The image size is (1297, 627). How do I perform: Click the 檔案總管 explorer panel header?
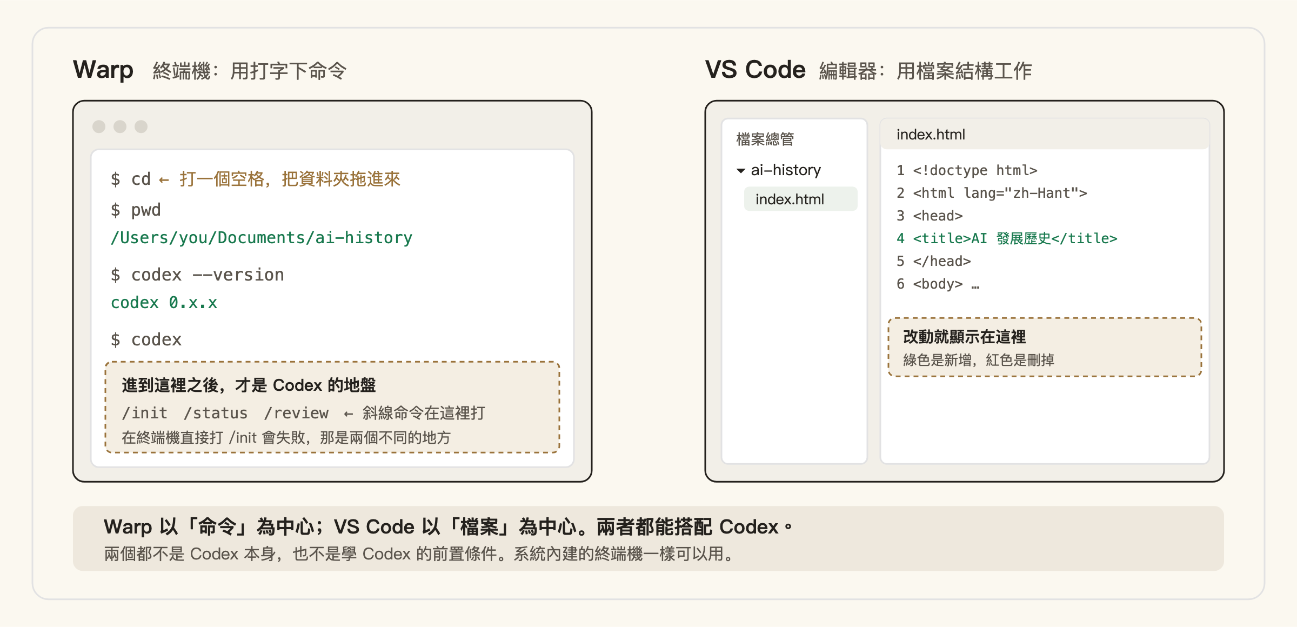click(x=765, y=139)
